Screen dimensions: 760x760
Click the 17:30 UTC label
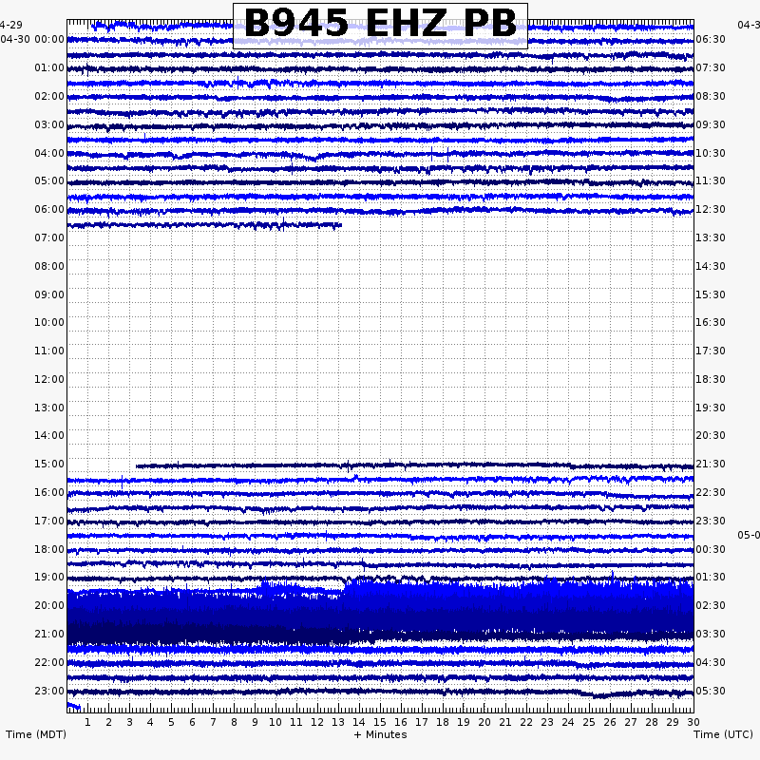(711, 351)
